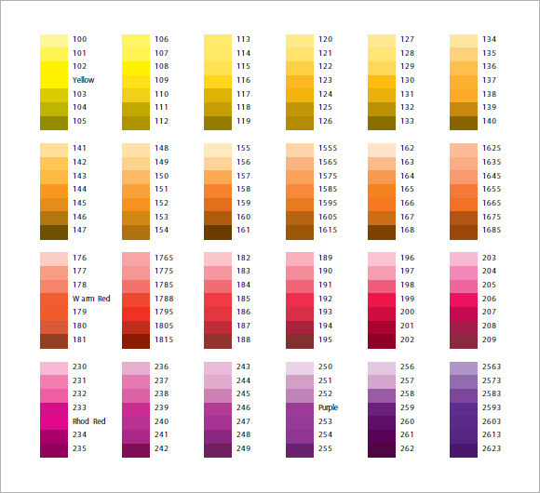Select light pink swatch 230

point(54,368)
